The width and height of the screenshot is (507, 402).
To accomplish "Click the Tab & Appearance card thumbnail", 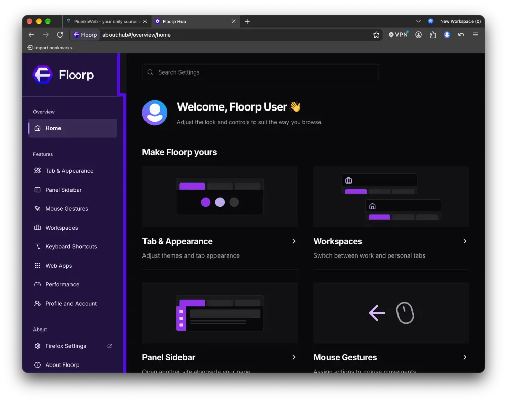I will point(220,196).
